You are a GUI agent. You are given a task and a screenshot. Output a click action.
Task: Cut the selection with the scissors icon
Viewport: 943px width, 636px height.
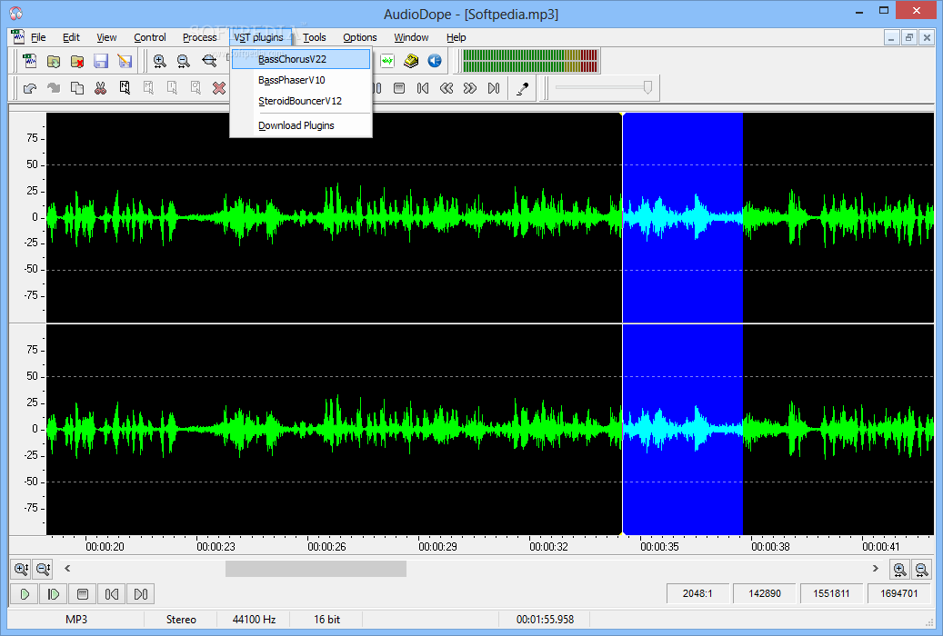pos(100,88)
